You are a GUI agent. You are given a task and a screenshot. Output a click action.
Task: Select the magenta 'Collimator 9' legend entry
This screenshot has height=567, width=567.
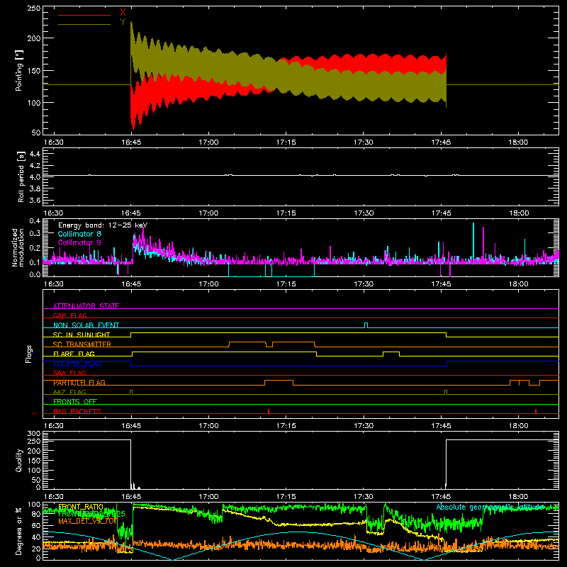[x=79, y=242]
